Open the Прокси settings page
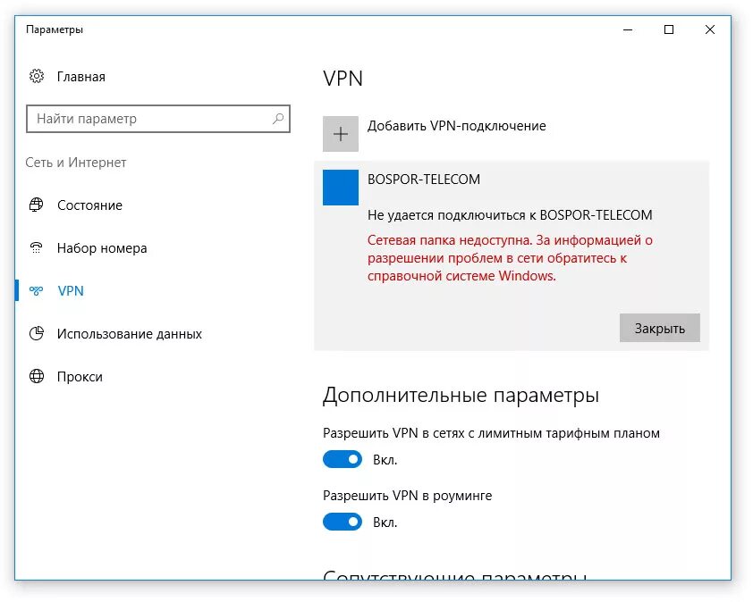This screenshot has height=602, width=753. [x=80, y=377]
